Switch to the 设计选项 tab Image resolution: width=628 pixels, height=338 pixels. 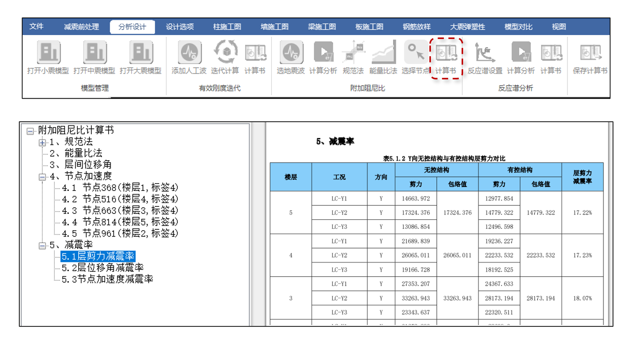[180, 27]
